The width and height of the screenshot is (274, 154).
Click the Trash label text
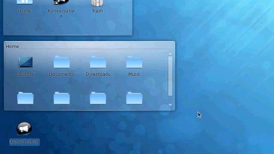[97, 11]
